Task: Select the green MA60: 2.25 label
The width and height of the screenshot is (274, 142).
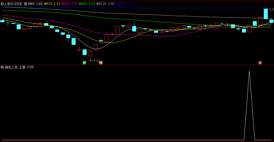Action: (x=87, y=4)
